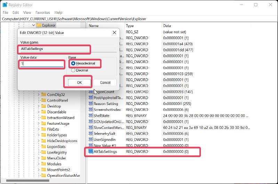Click the tree pane horizontal scrollbar thumb

click(28, 181)
